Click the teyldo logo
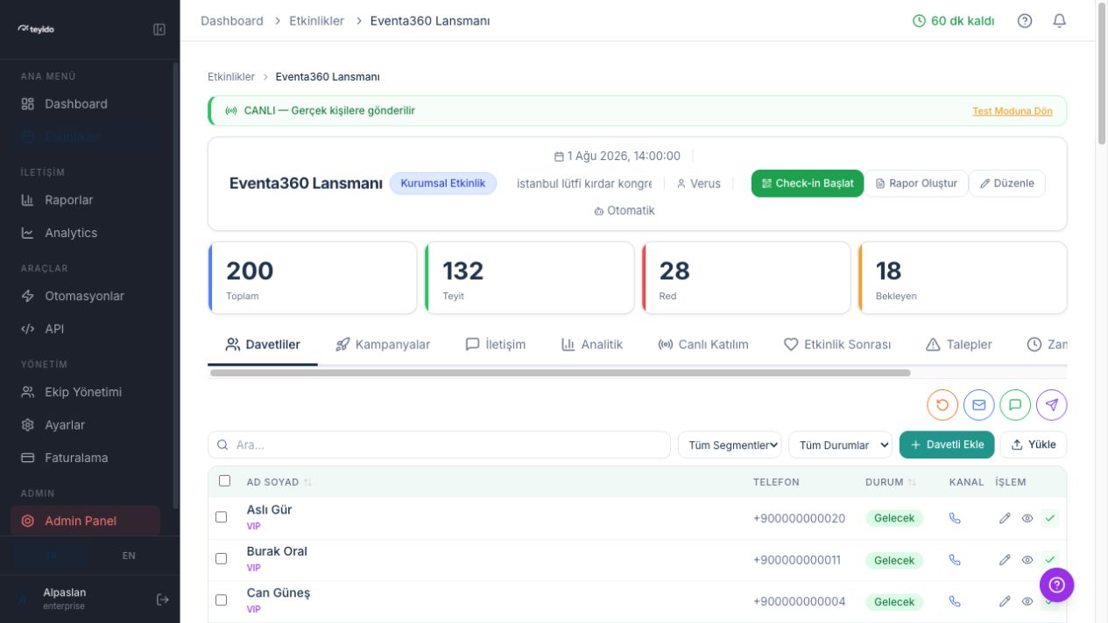 [36, 29]
